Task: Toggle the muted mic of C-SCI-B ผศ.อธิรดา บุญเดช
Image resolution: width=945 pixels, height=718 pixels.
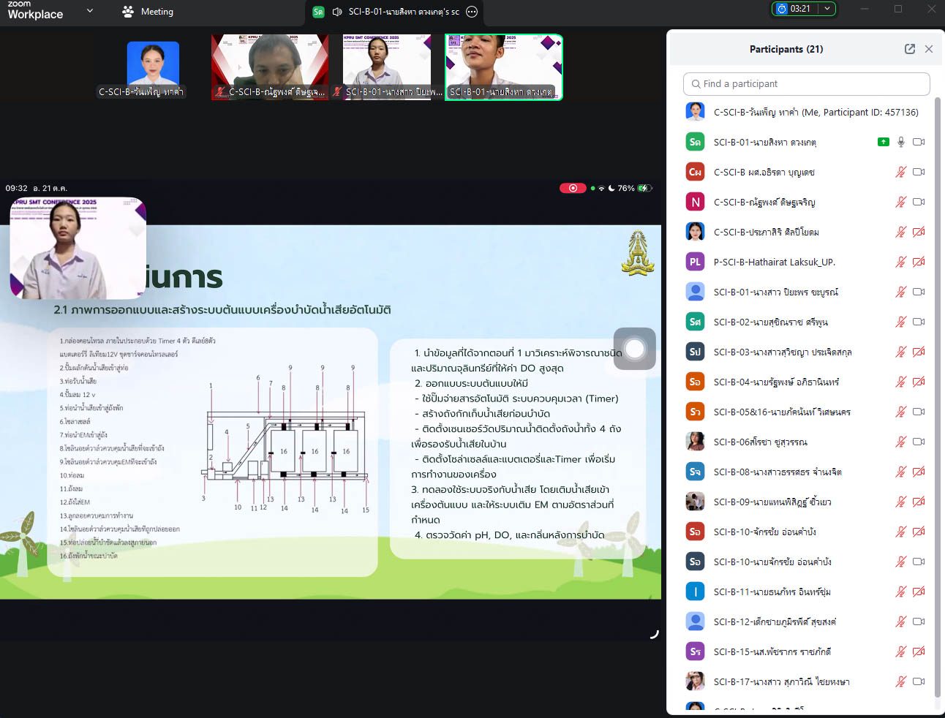Action: [x=901, y=172]
